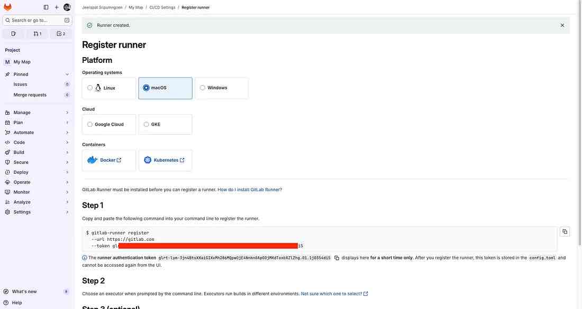
Task: Go to Jeerapat Sripumngoen breadcrumb
Action: coord(102,7)
